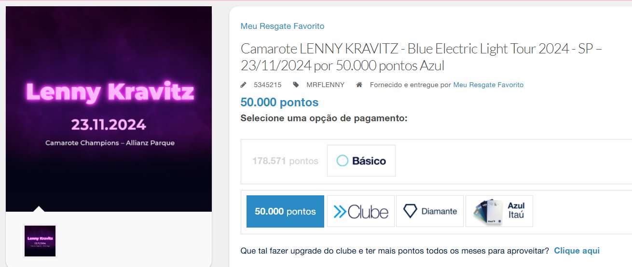This screenshot has height=267, width=632.
Task: Click the pencil icon beside 5345215
Action: point(243,85)
